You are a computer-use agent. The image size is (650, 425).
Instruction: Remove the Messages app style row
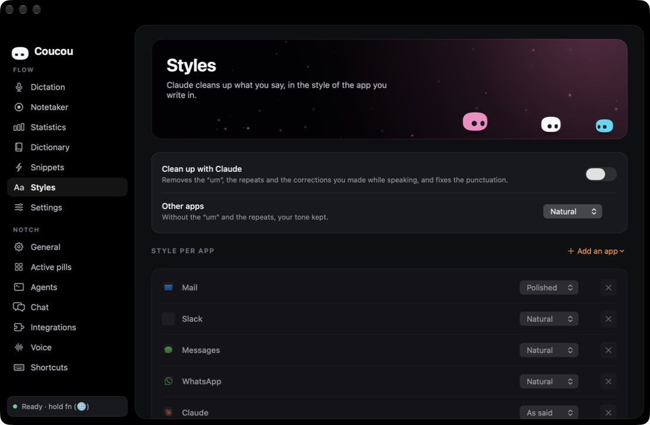click(608, 350)
